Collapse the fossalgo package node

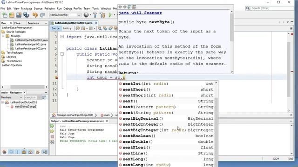[3, 36]
